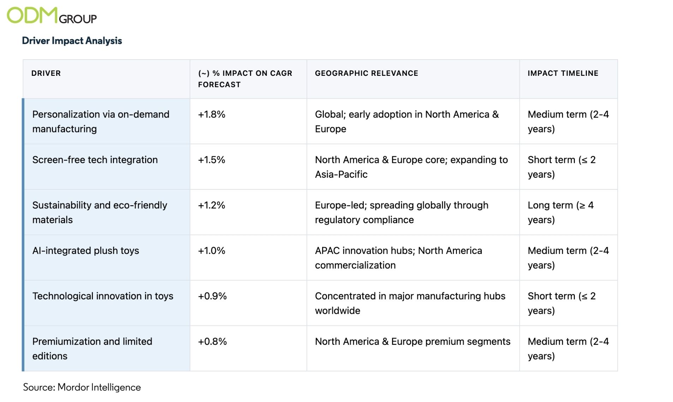Select the Personalization via on-demand manufacturing row
The image size is (673, 402).
101,121
